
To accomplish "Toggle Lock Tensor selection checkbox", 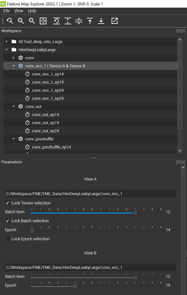I will (7, 203).
